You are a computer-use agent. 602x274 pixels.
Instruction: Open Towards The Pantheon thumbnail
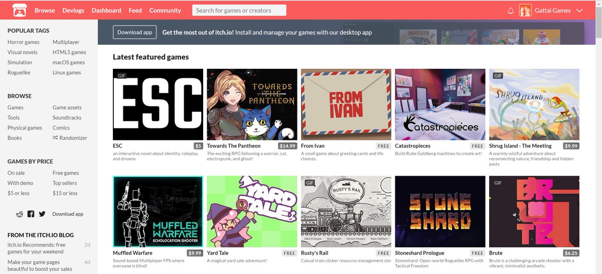(x=252, y=104)
